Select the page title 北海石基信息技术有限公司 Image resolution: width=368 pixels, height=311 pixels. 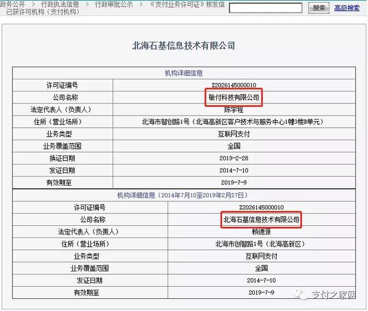coord(184,45)
